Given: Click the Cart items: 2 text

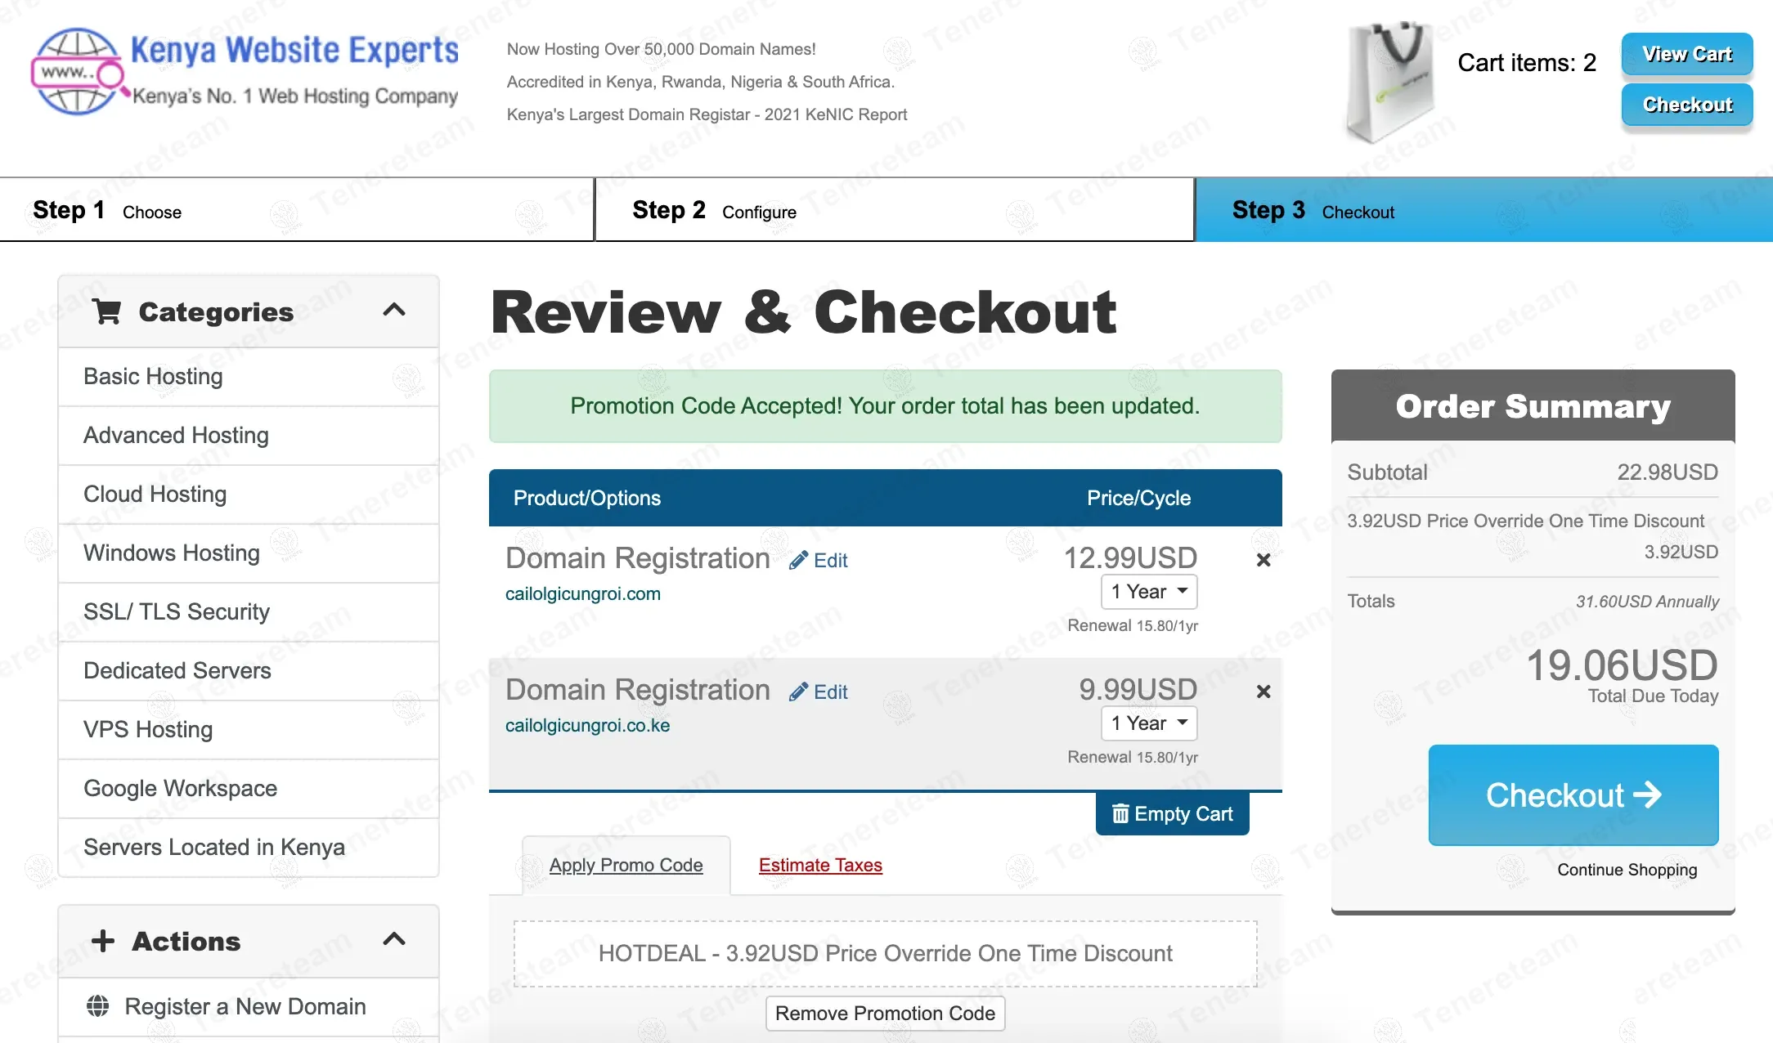Looking at the screenshot, I should coord(1527,63).
